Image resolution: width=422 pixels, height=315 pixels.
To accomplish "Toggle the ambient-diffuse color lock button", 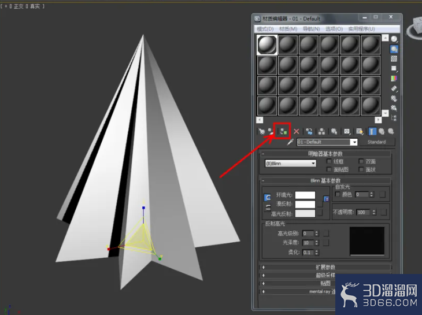I will [x=267, y=198].
